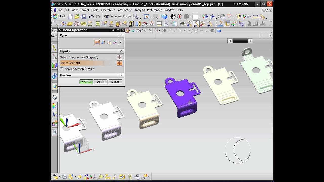The height and width of the screenshot is (182, 324).
Task: Click the black-white face analysis icon
Action: pyautogui.click(x=173, y=16)
